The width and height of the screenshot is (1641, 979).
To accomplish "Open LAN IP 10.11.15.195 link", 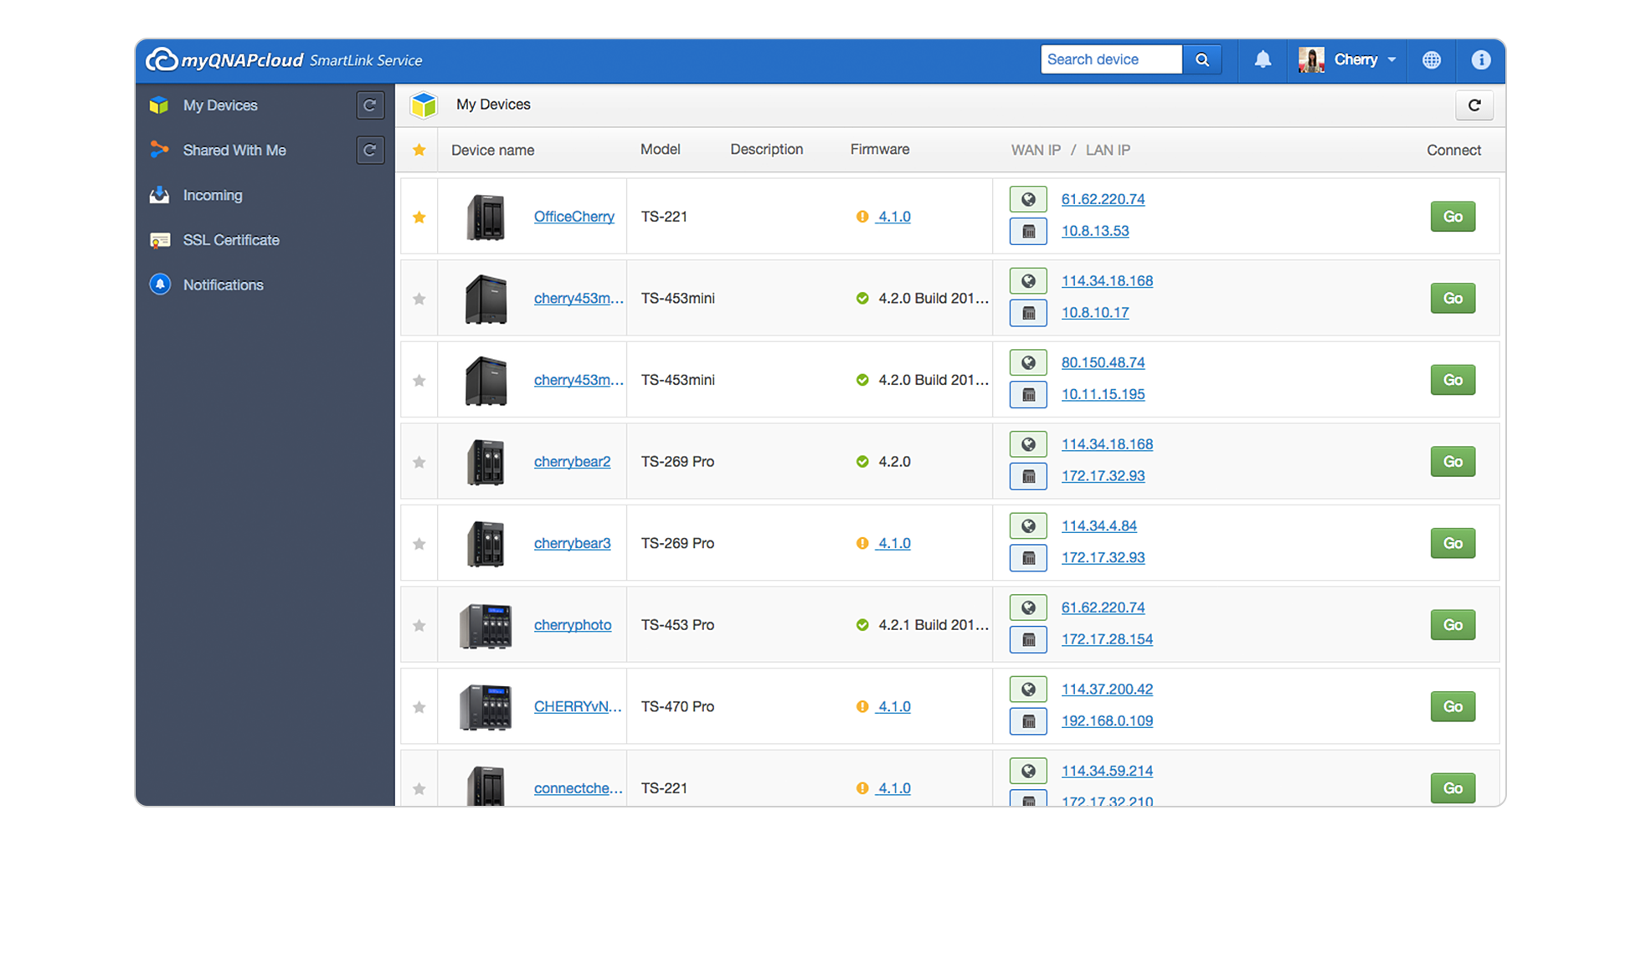I will pos(1103,394).
